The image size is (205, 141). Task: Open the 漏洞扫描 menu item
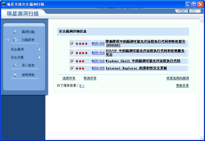(x=28, y=32)
